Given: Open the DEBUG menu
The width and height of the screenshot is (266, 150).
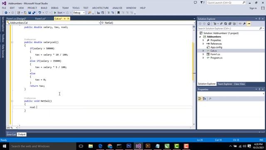Looking at the screenshot, I should pyautogui.click(x=54, y=8).
